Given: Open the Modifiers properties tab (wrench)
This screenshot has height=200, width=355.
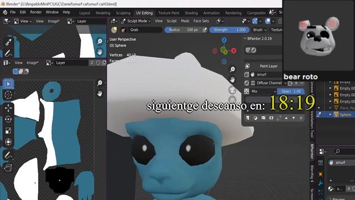Looking at the screenshot, I should 321,183.
